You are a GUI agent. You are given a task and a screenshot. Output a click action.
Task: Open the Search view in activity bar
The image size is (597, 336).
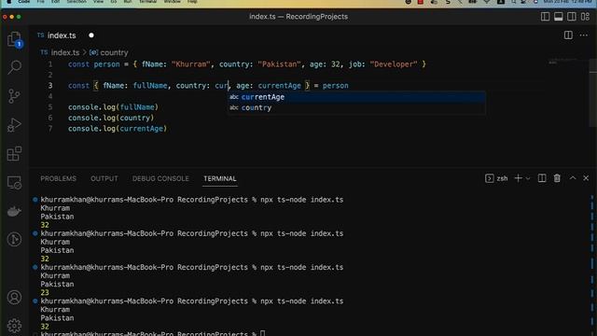coord(15,67)
